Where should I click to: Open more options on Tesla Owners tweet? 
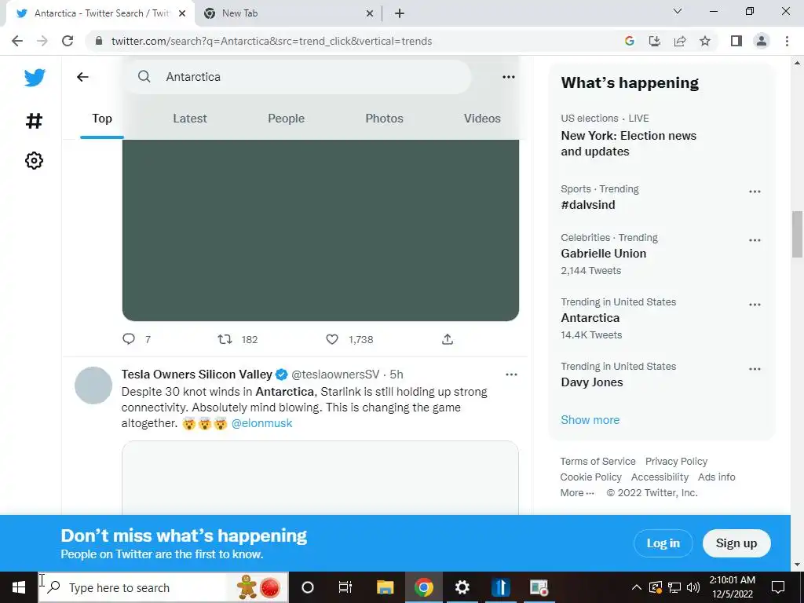(x=511, y=375)
